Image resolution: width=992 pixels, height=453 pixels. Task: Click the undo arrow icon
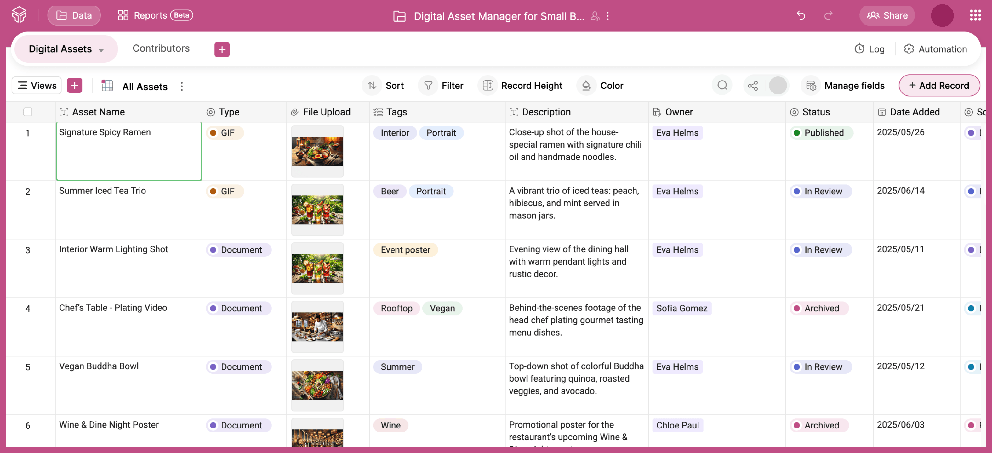point(801,16)
